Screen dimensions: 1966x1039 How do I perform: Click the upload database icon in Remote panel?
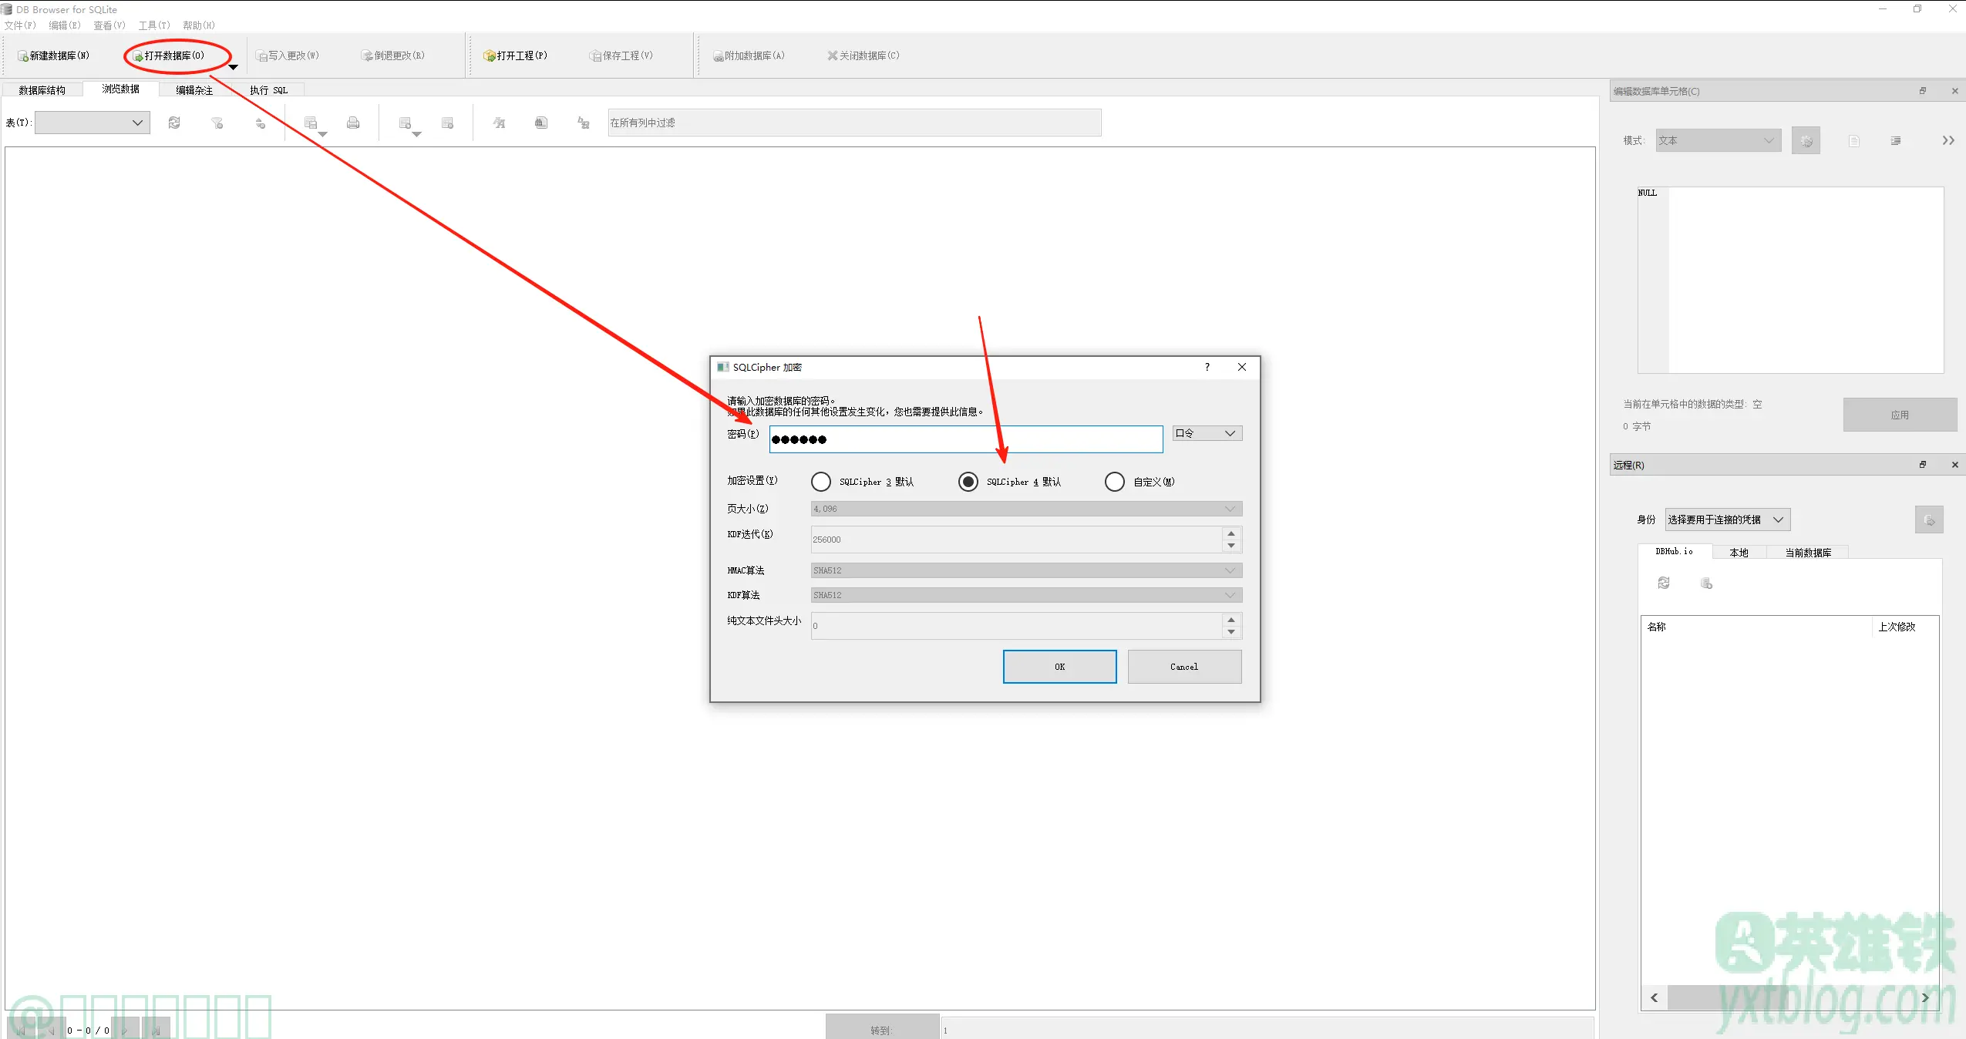(1929, 520)
